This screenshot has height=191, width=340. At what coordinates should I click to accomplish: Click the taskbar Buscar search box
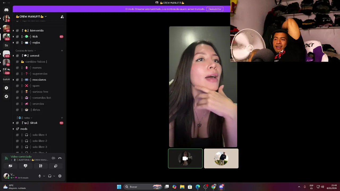[x=143, y=187]
